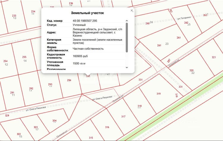The width and height of the screenshot is (223, 141).
Task: Select parcel 293 on the map
Action: [x=50, y=84]
